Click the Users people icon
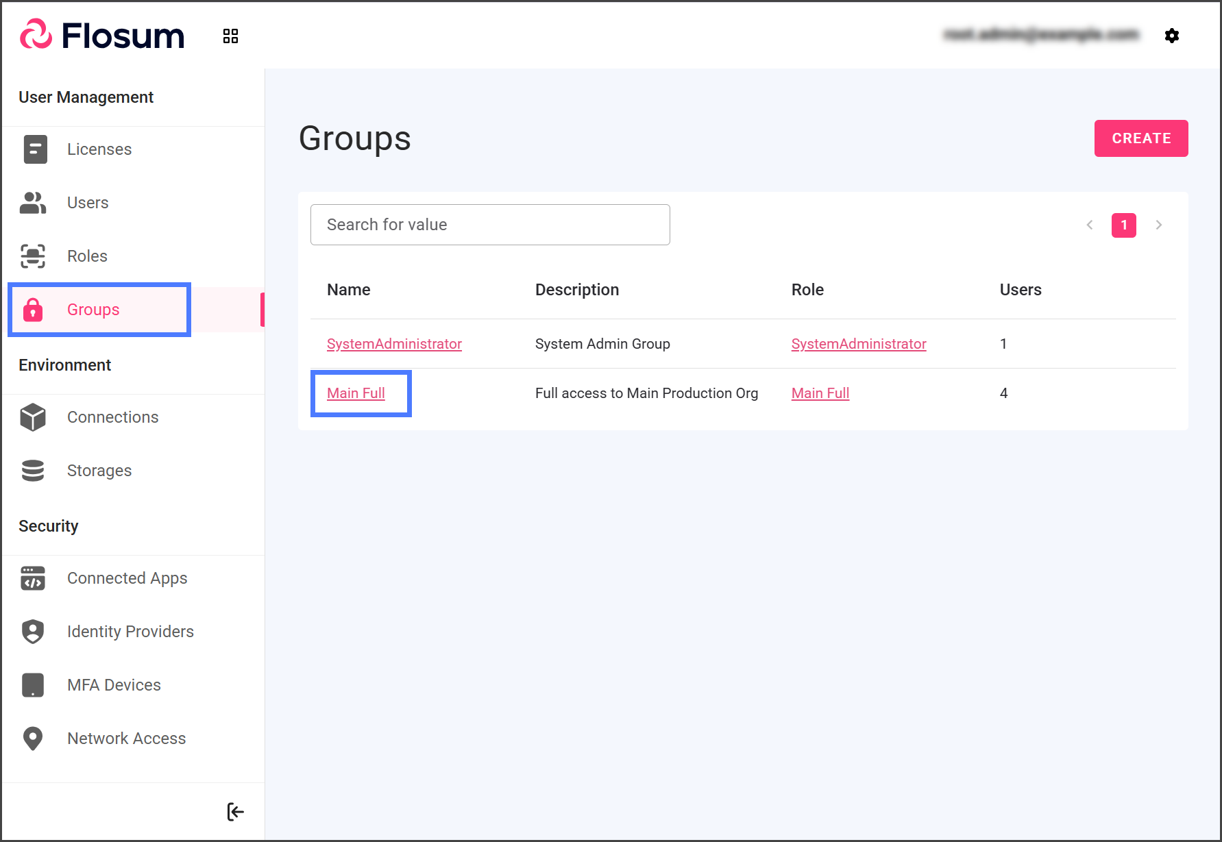The width and height of the screenshot is (1222, 842). point(33,203)
